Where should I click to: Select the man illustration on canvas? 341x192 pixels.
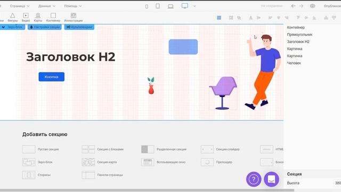[263, 72]
